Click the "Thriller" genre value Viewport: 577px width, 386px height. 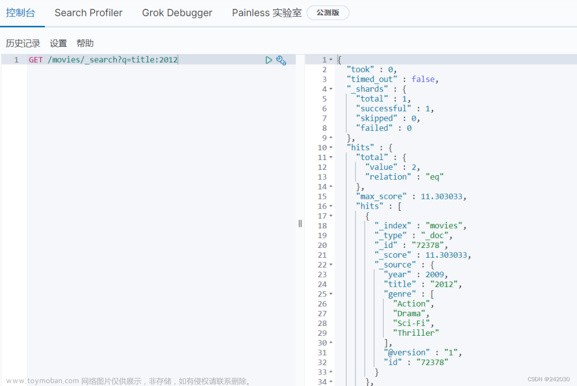pyautogui.click(x=416, y=333)
